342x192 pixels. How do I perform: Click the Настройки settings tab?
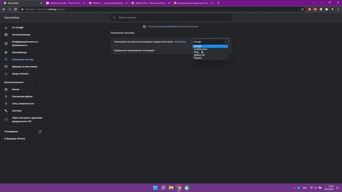click(x=22, y=3)
